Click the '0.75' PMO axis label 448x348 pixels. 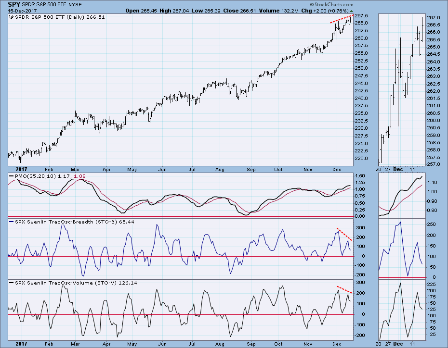click(x=360, y=196)
